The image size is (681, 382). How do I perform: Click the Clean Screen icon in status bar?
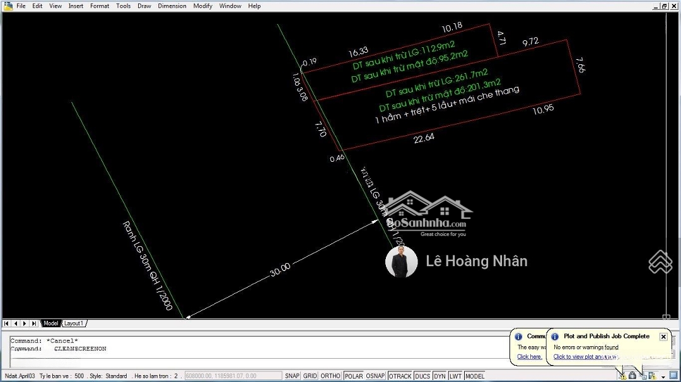click(673, 376)
